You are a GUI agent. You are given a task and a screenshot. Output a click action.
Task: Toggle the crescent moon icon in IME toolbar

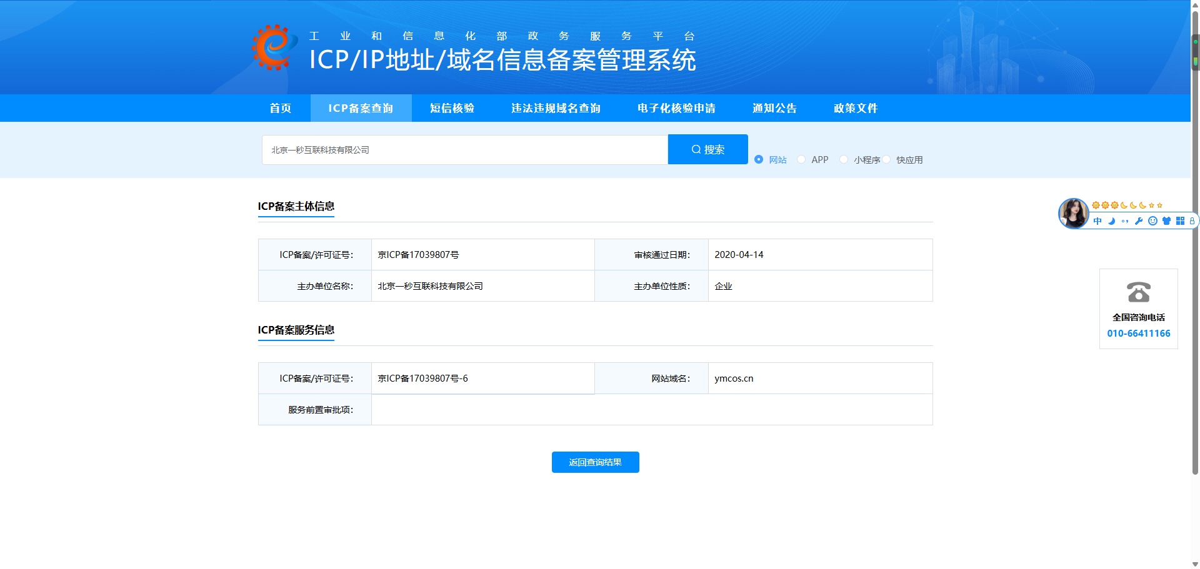tap(1111, 221)
